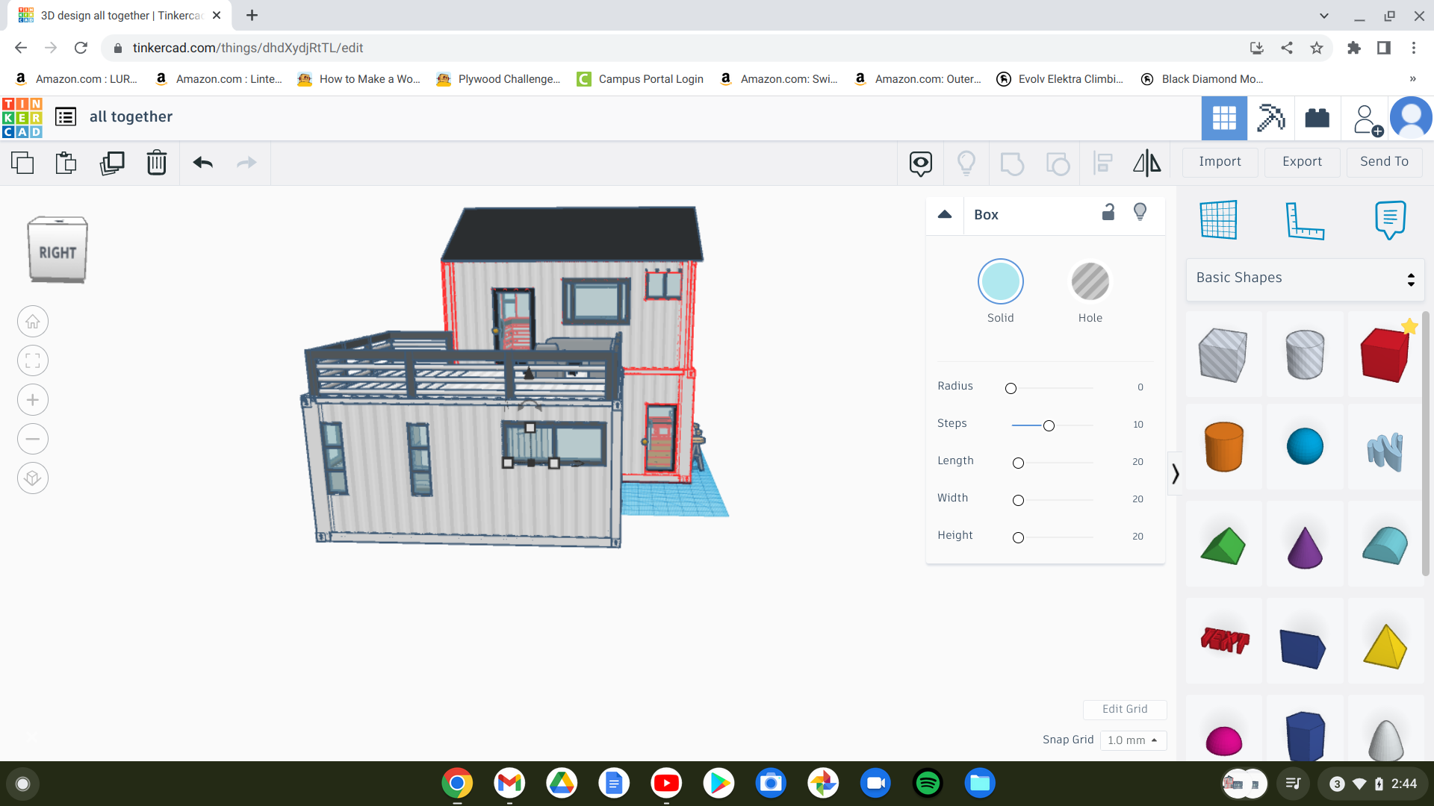Lock the selected Box shape

(x=1108, y=214)
